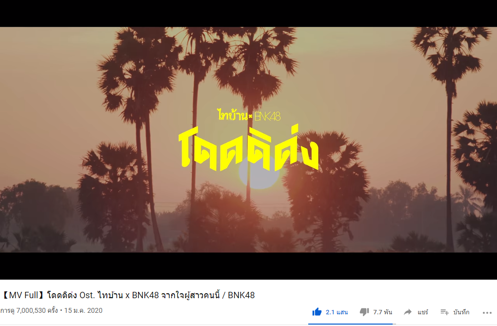Click the grey dislike end of ratio bar

(x=394, y=324)
